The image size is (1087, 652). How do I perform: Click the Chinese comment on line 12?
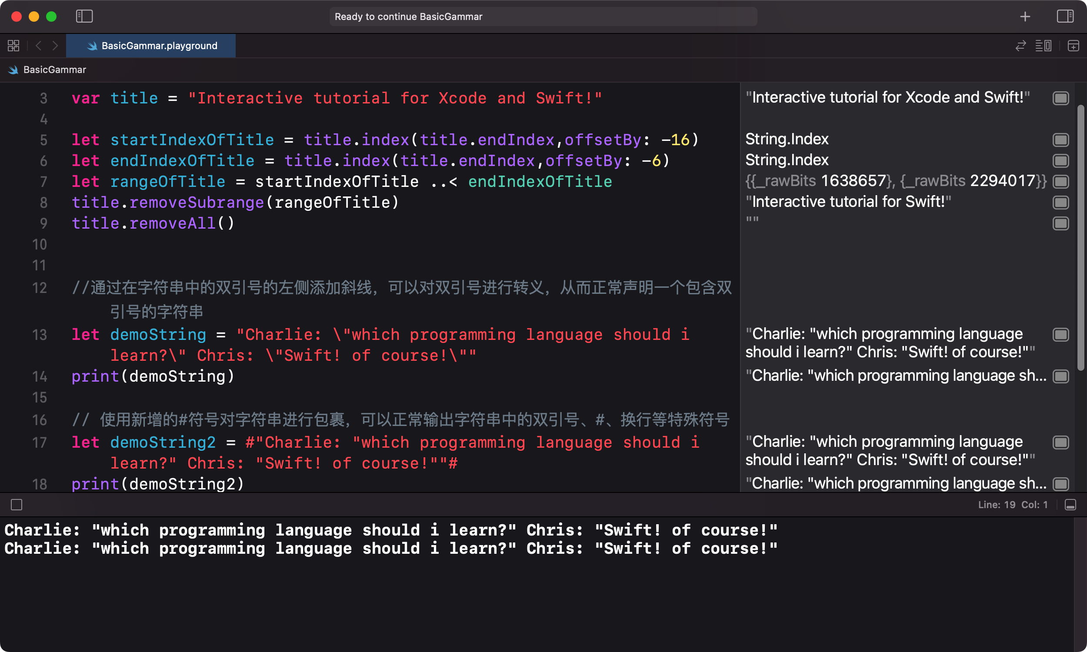[x=402, y=299]
